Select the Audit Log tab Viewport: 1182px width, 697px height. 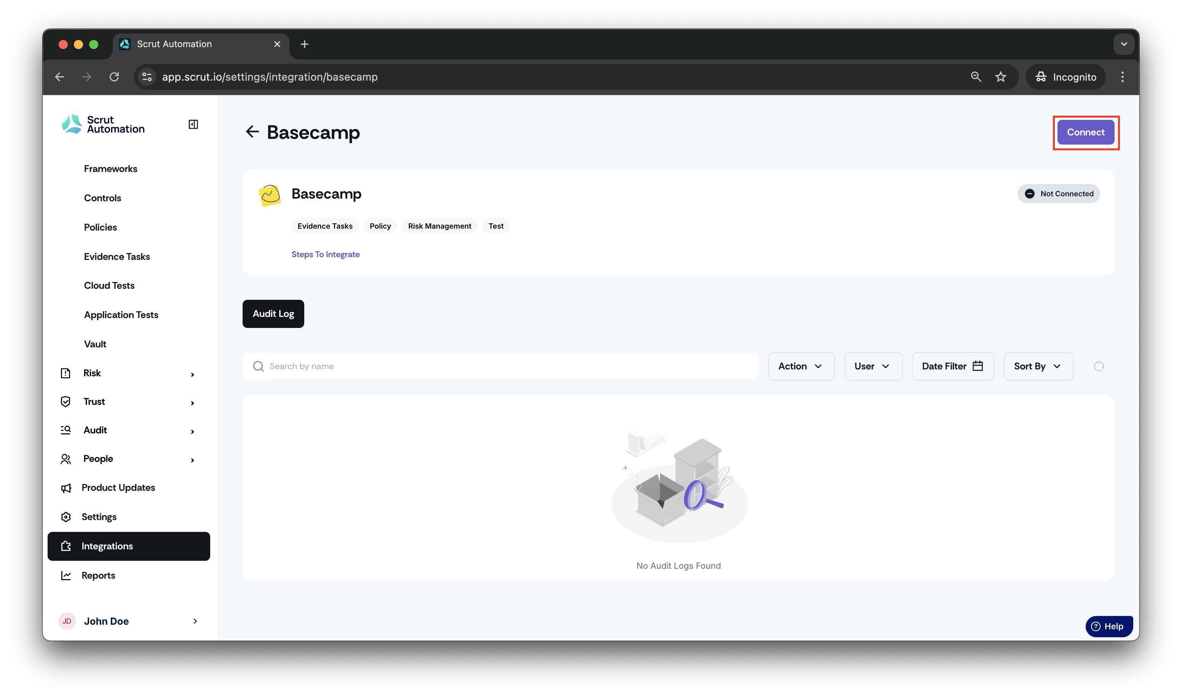tap(273, 314)
